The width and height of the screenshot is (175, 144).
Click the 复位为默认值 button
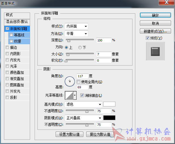[100, 134]
